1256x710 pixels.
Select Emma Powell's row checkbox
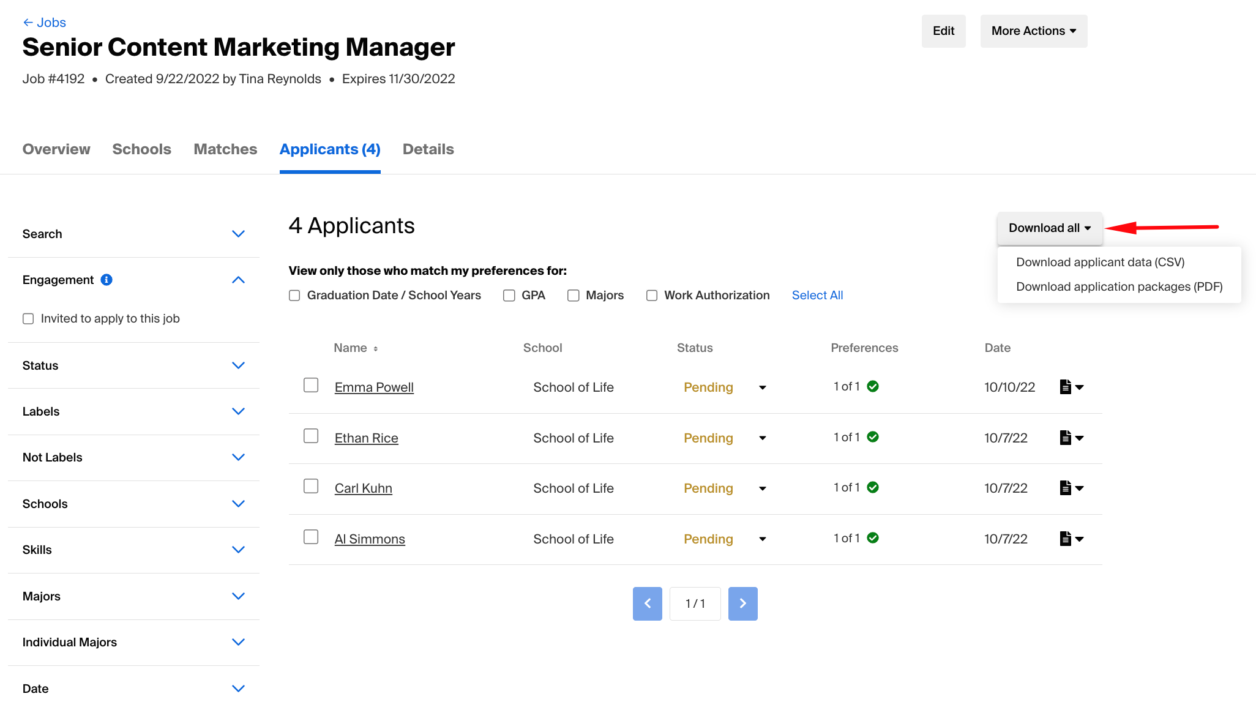click(311, 385)
